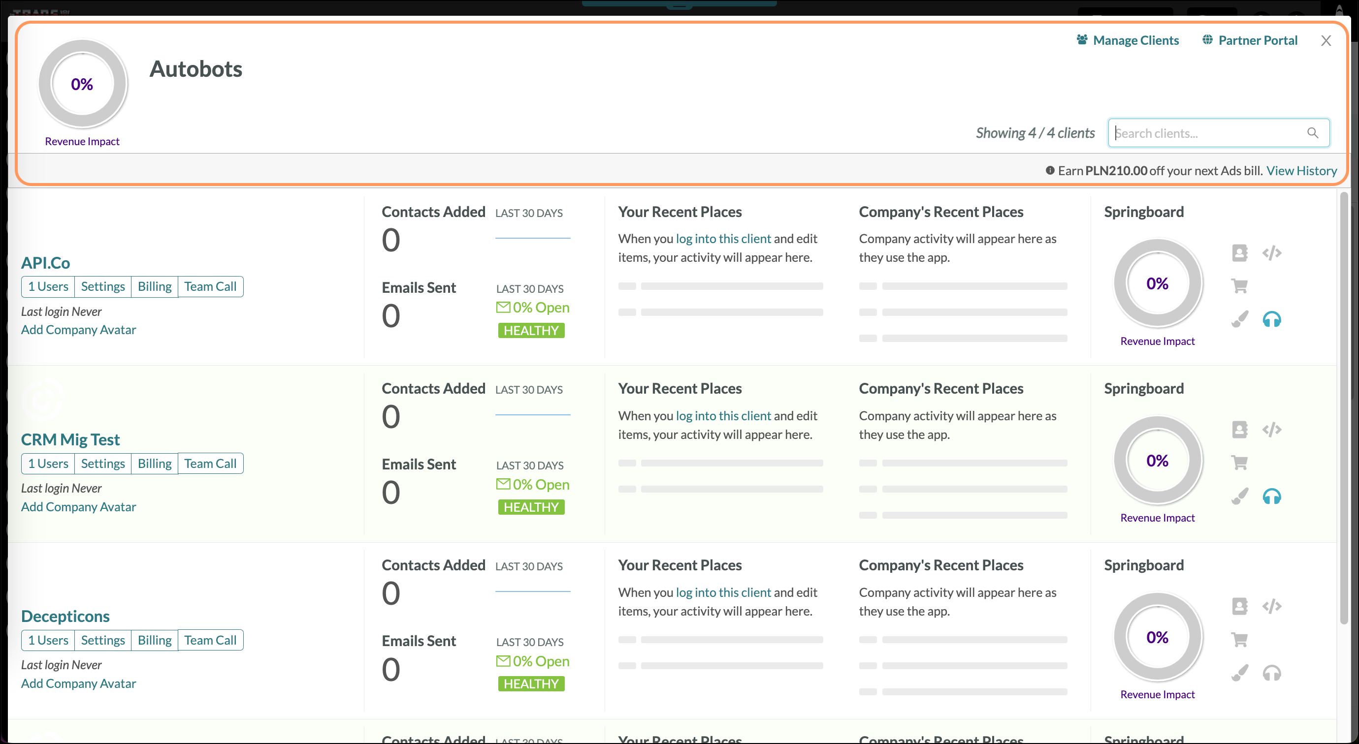
Task: Open the contact card icon in API.Co springboard
Action: point(1239,253)
